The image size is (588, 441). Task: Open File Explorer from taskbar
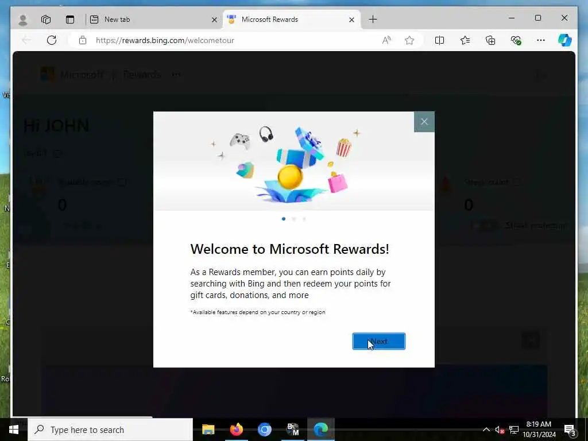(x=208, y=430)
